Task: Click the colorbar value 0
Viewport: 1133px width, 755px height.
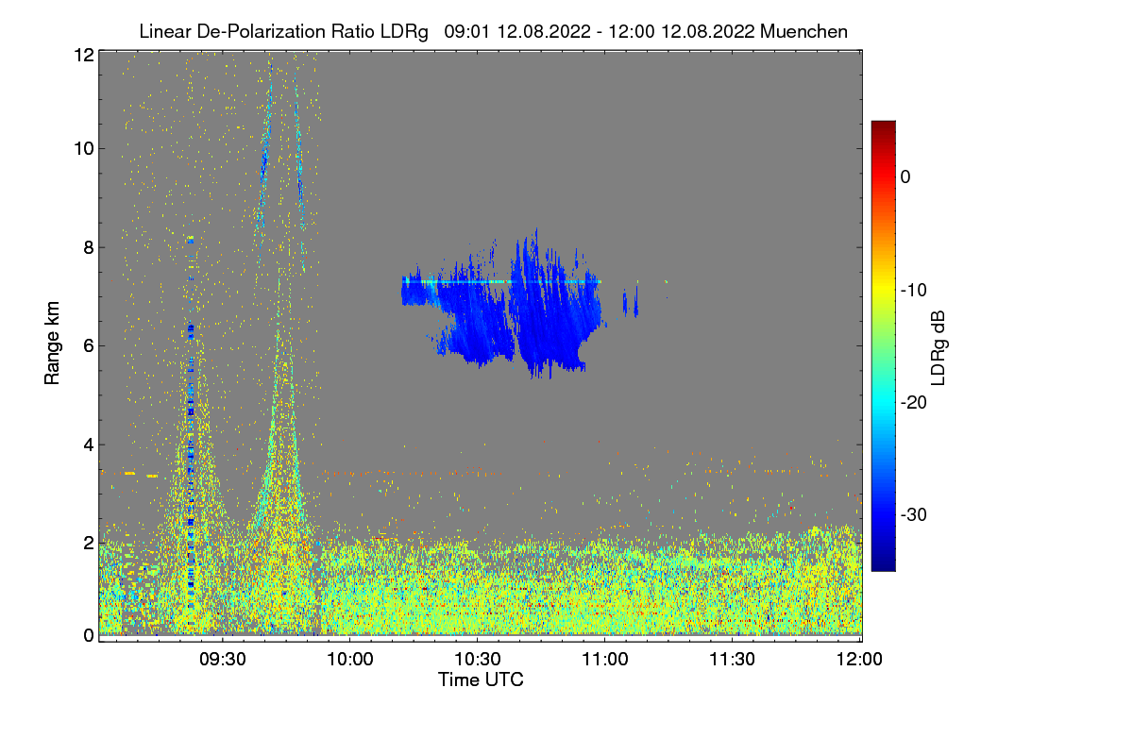Action: (x=905, y=176)
